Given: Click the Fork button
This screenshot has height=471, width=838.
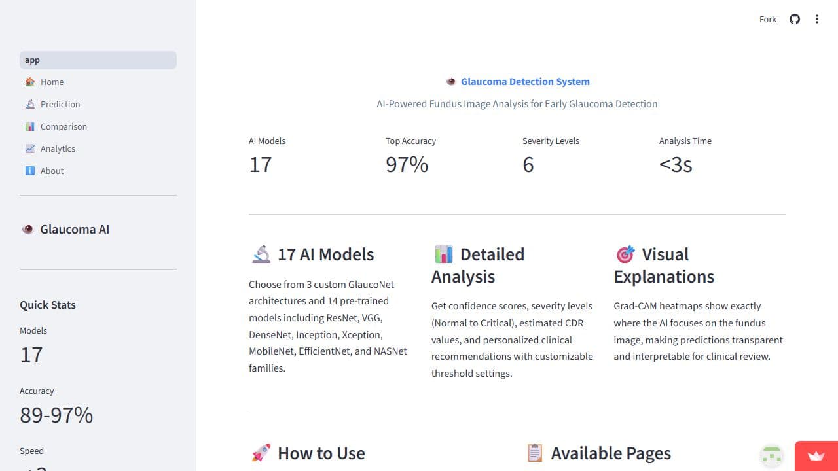Looking at the screenshot, I should [x=767, y=19].
